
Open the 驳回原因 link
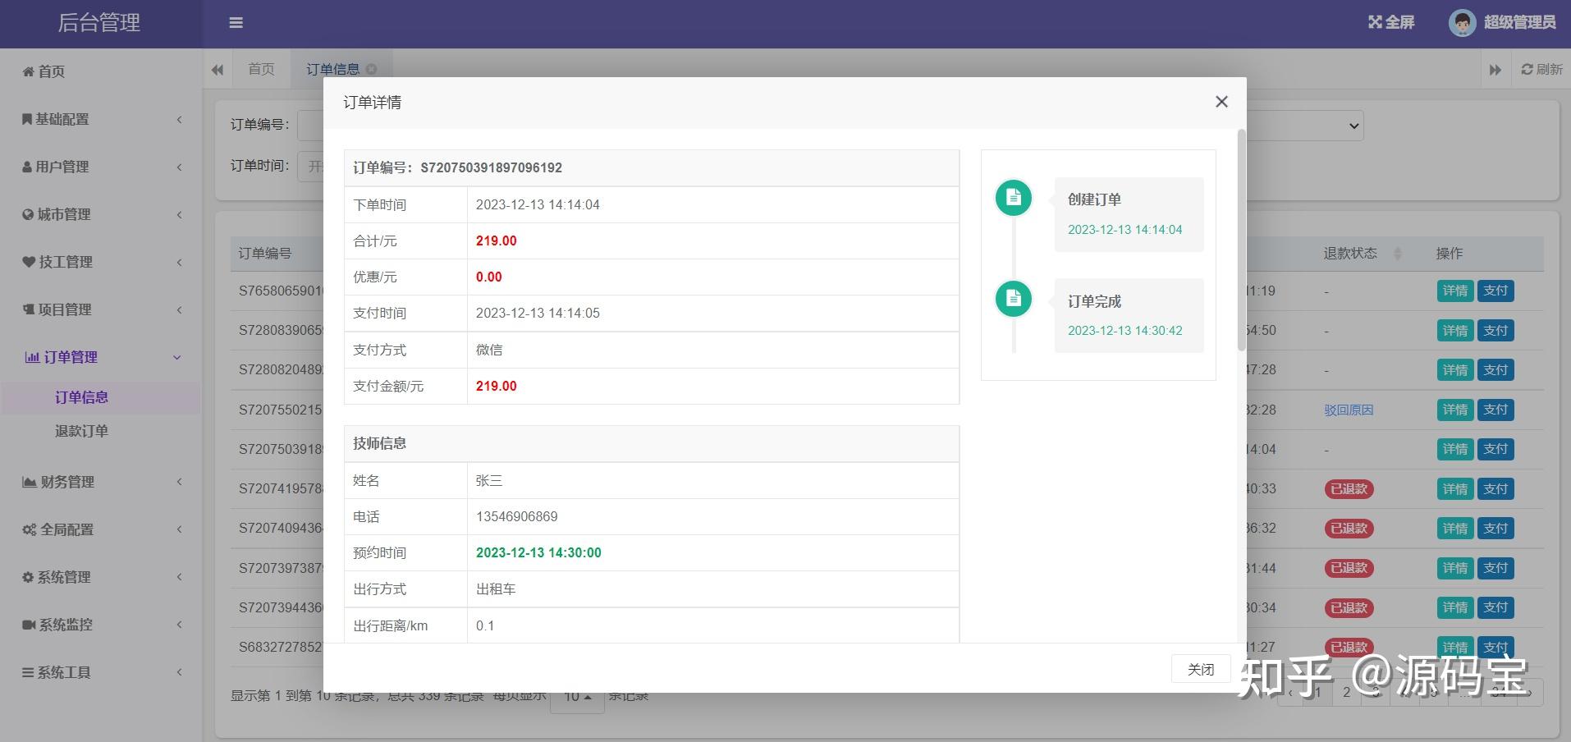click(1349, 410)
